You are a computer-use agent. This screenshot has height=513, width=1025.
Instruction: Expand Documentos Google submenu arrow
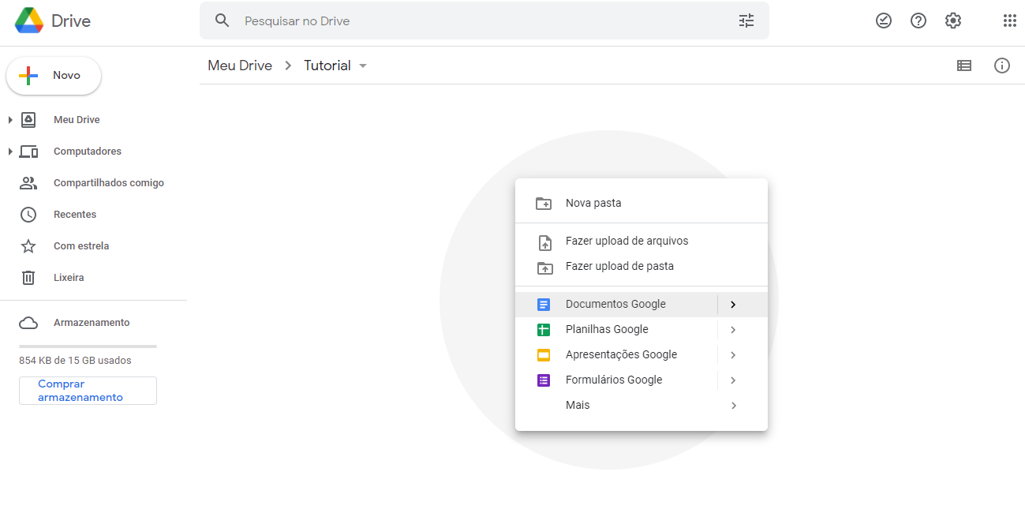point(733,304)
